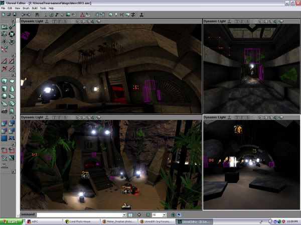301x225 pixels.
Task: Switch bottom-left viewport to Front view (F)
Action: (x=60, y=117)
